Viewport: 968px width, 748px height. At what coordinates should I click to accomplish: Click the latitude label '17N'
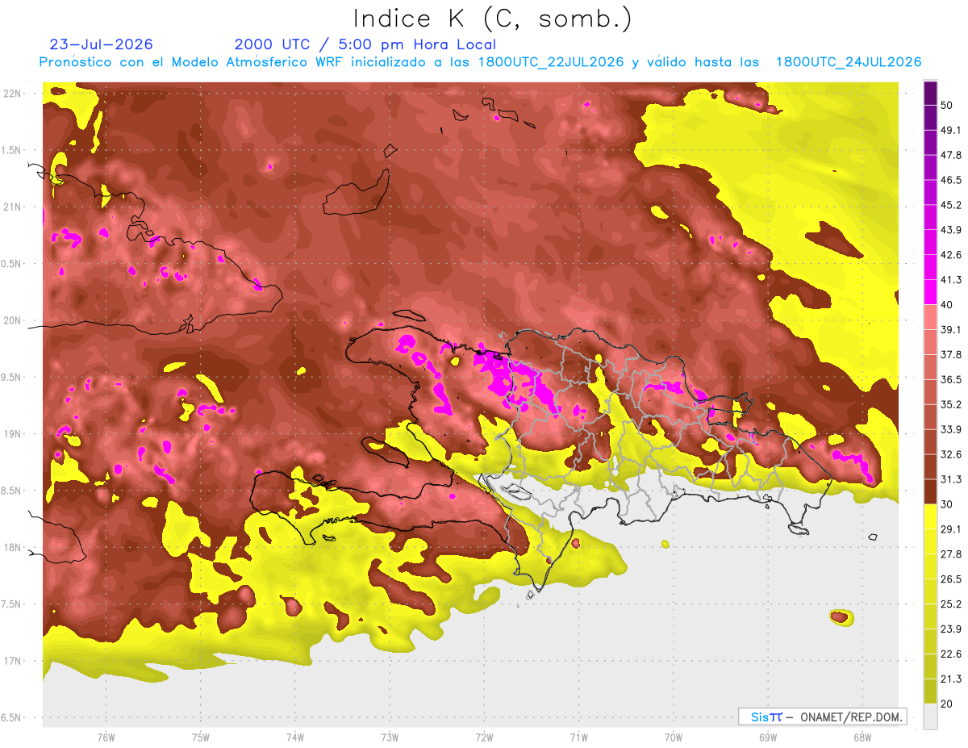[14, 661]
